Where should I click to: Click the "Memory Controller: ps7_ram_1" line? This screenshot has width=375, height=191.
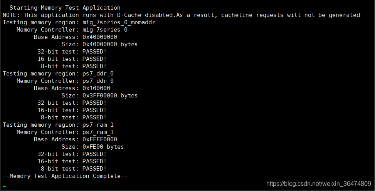tap(65, 132)
